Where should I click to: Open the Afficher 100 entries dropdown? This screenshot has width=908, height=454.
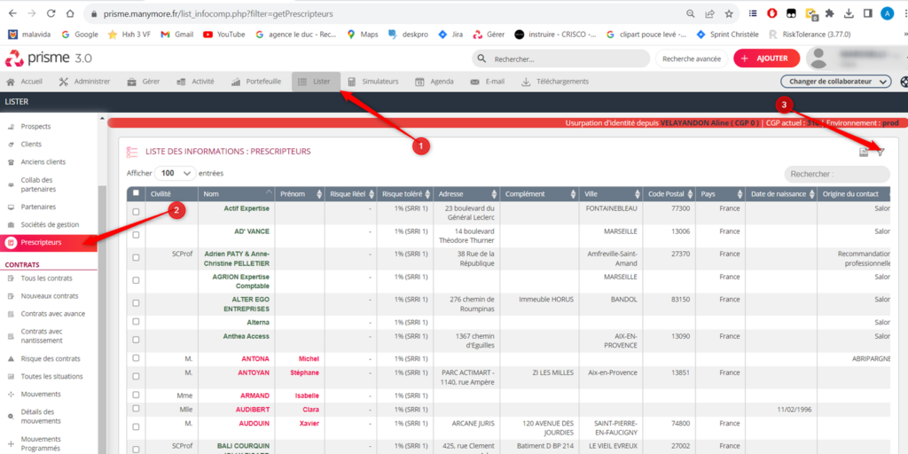(176, 174)
